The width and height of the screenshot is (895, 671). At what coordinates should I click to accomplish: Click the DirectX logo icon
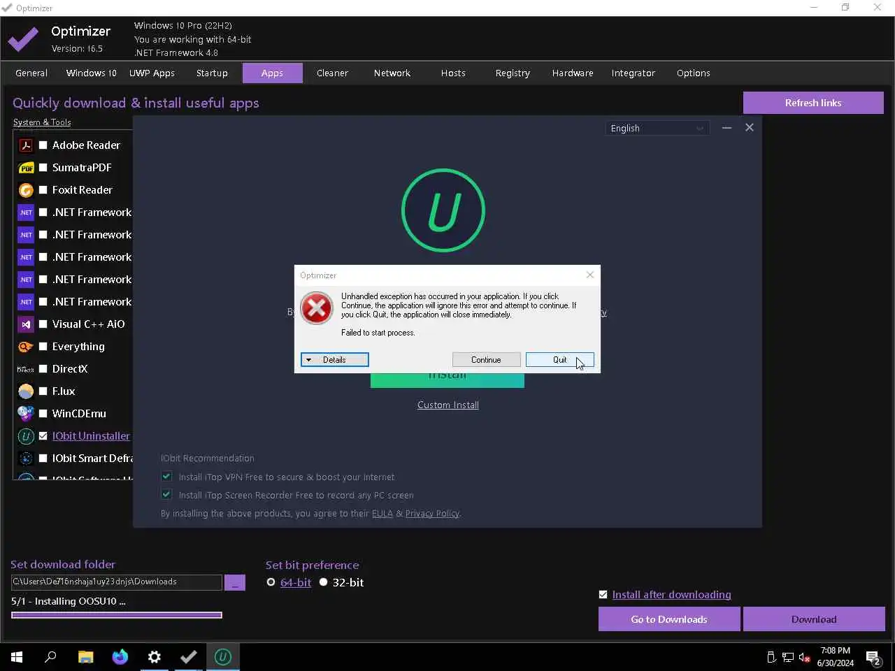[x=26, y=369]
